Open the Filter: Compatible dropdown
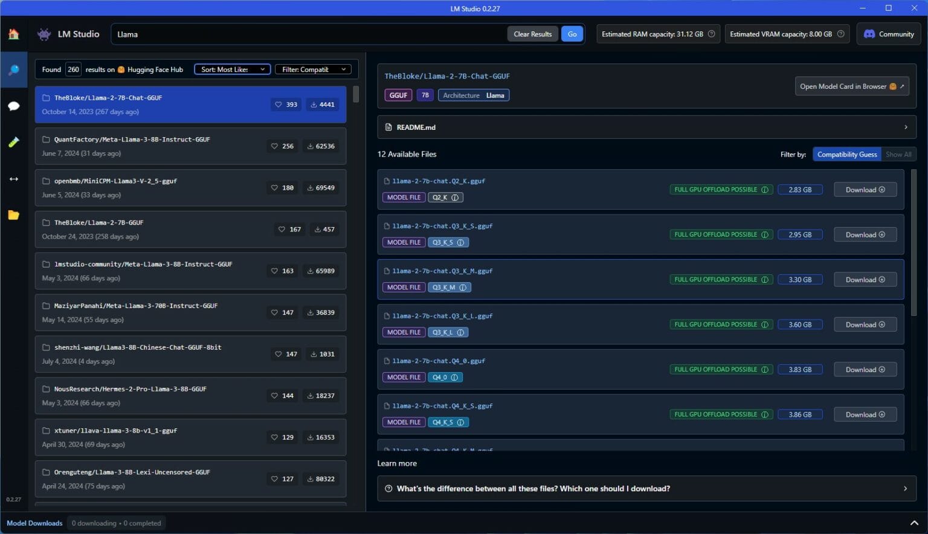 pyautogui.click(x=313, y=69)
